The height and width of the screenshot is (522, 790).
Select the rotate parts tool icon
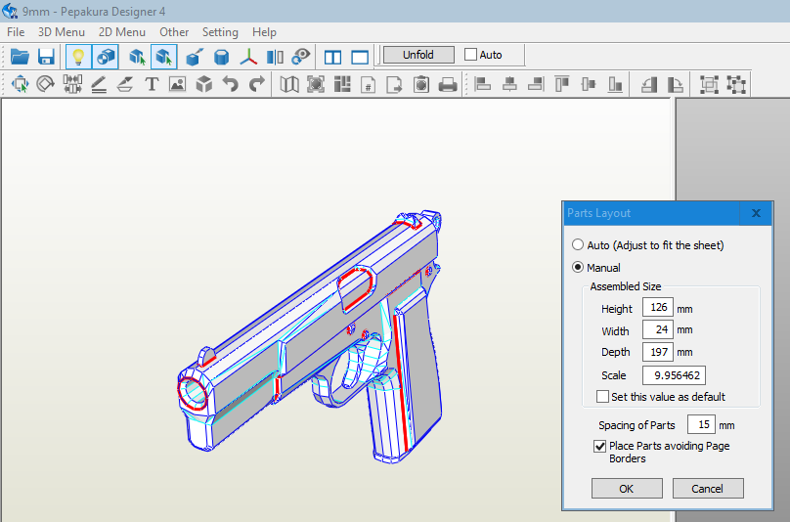tap(46, 84)
